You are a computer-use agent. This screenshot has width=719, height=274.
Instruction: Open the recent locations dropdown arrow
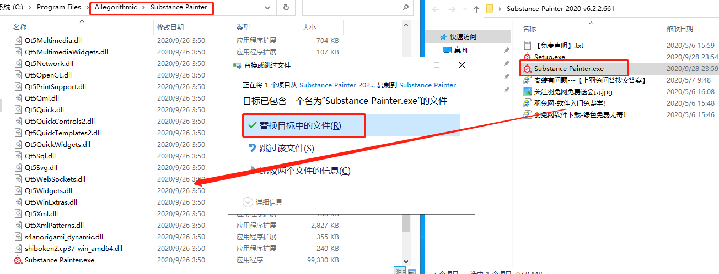click(464, 9)
